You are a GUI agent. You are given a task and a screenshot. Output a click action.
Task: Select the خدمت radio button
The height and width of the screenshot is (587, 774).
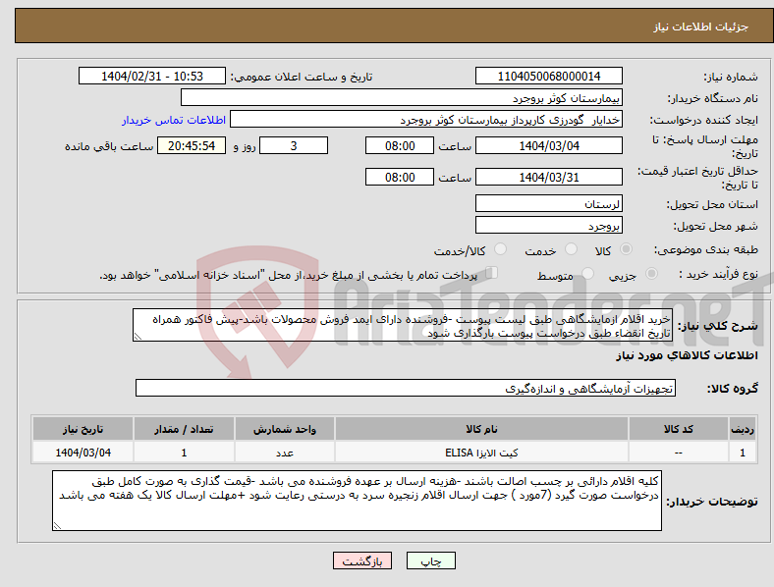(571, 249)
